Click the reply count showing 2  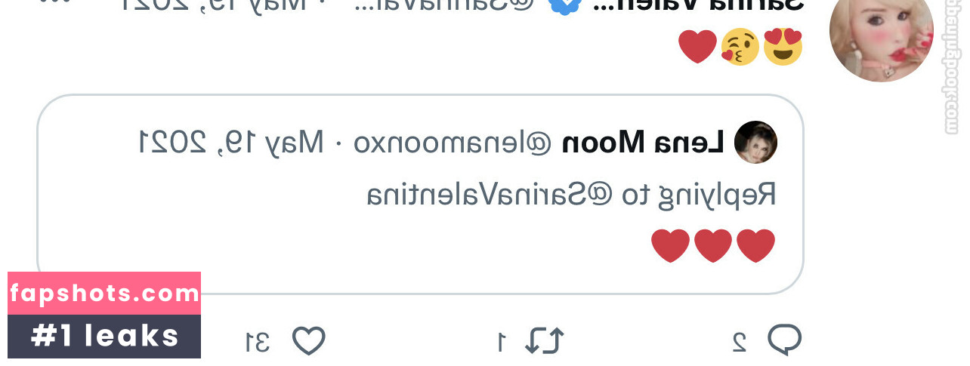pyautogui.click(x=740, y=342)
